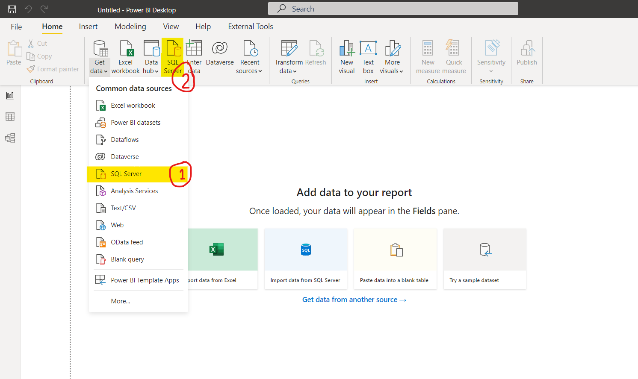Click the New measure button

click(x=428, y=57)
